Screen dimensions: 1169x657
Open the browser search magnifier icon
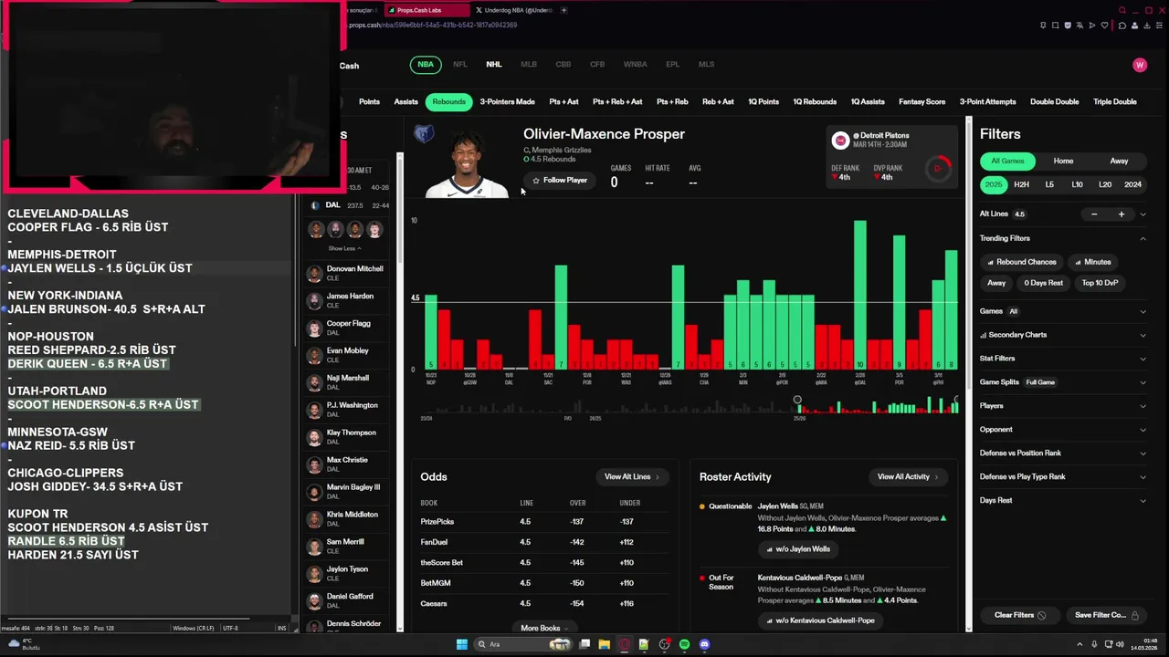(1122, 10)
